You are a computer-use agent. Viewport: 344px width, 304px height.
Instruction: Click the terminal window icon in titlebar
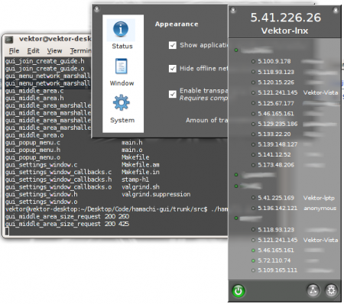(x=9, y=40)
